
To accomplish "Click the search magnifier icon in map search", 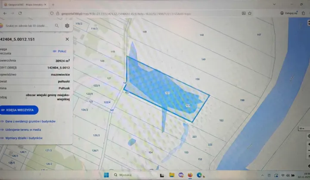I will click(x=57, y=26).
